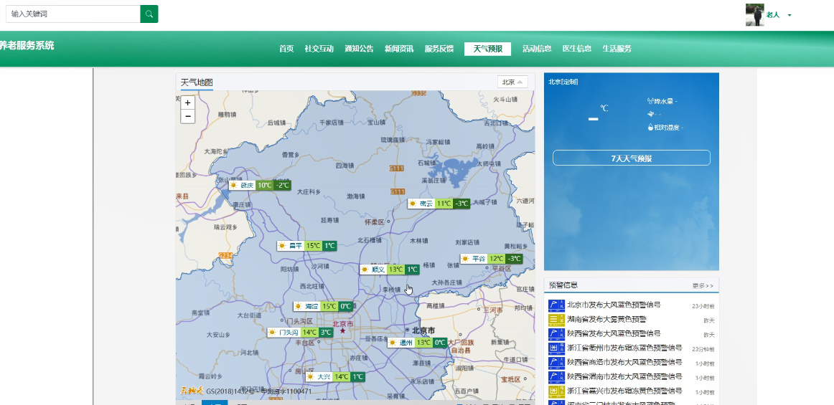Image resolution: width=834 pixels, height=405 pixels.
Task: Zoom in the map with plus button
Action: click(x=188, y=103)
